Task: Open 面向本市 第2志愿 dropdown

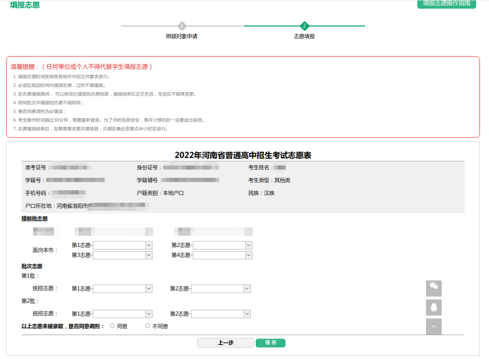Action: (222, 245)
